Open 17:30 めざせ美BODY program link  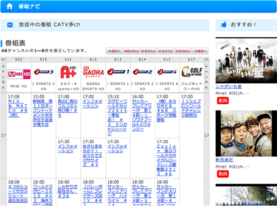[x=93, y=155]
